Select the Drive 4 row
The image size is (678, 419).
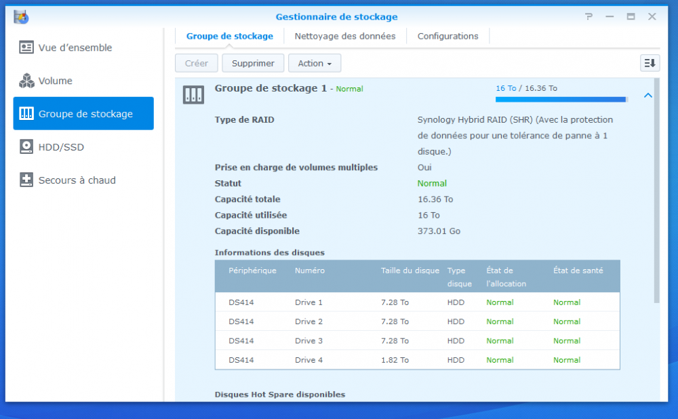[417, 360]
